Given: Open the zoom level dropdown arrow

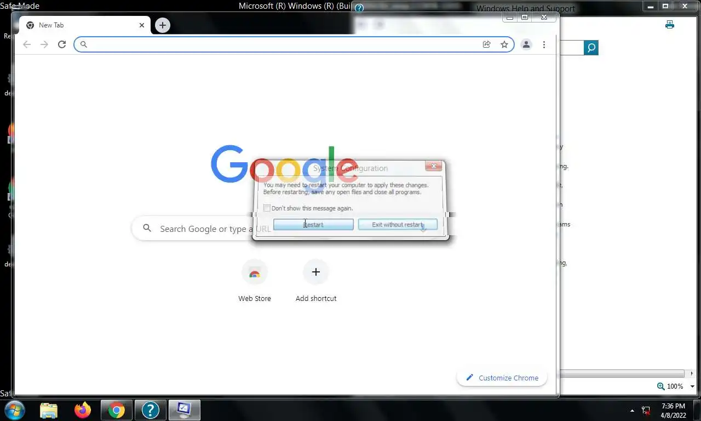Looking at the screenshot, I should tap(692, 386).
